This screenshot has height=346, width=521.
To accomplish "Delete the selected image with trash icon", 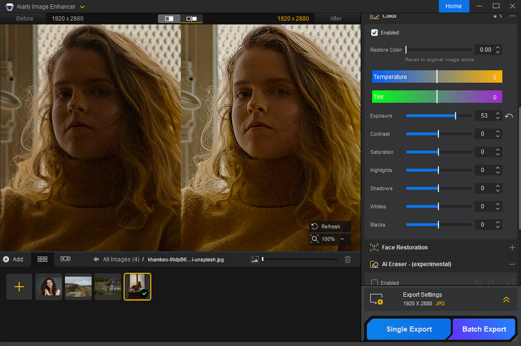I will tap(348, 259).
